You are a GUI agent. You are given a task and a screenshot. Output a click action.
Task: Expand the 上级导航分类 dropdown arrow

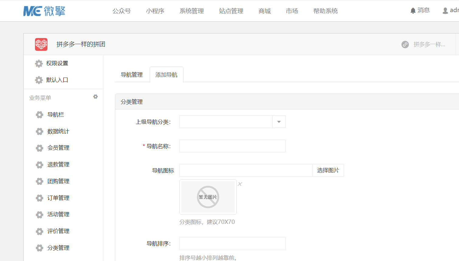coord(279,122)
